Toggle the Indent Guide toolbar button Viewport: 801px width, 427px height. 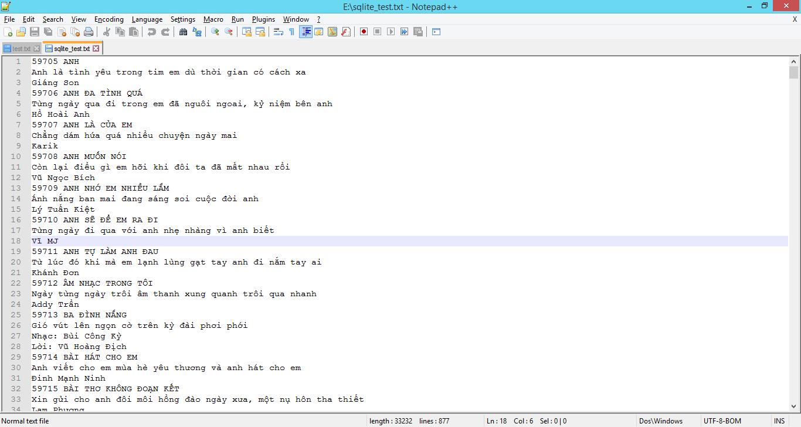(x=306, y=32)
